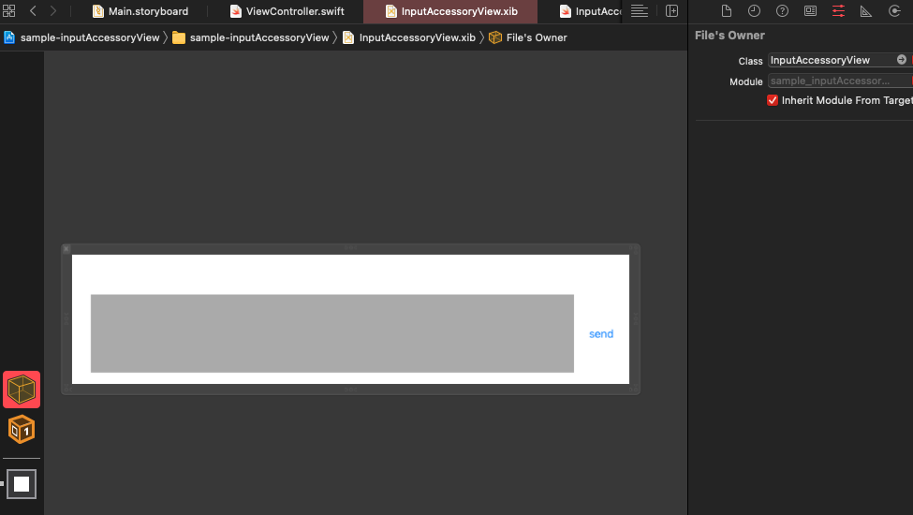
Task: Go forward in editor history
Action: [53, 10]
